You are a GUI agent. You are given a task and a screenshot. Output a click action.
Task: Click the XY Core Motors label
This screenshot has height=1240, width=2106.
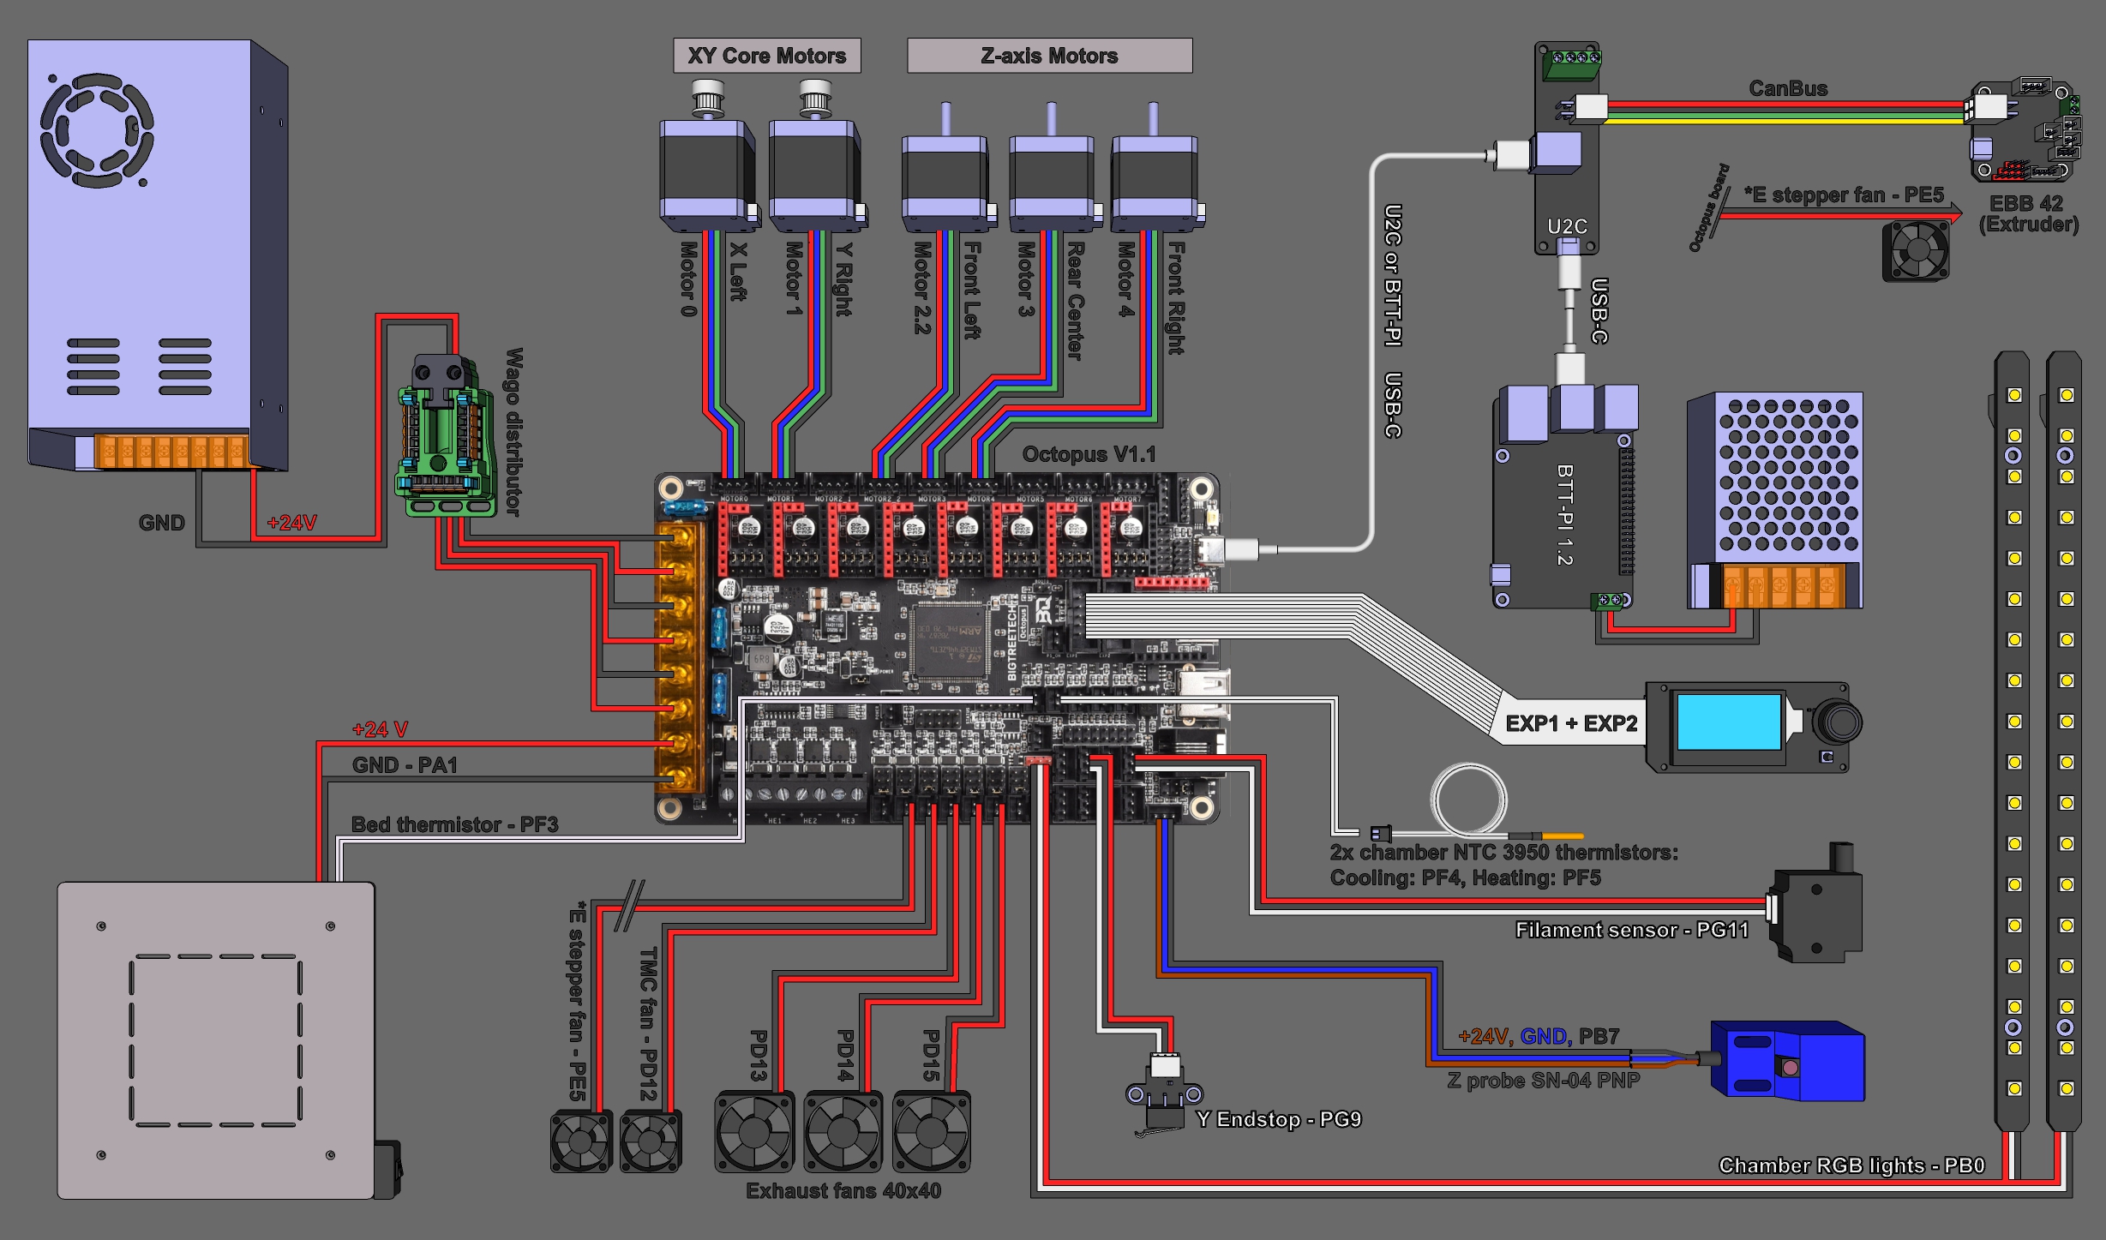pyautogui.click(x=767, y=56)
